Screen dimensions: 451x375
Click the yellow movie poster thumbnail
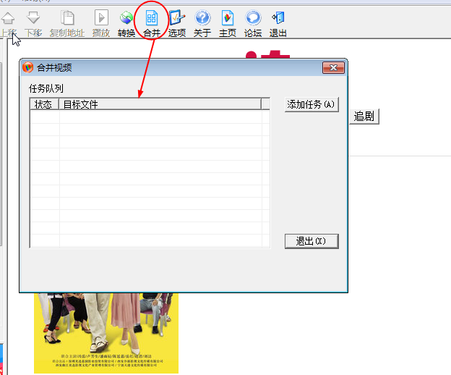click(x=106, y=333)
